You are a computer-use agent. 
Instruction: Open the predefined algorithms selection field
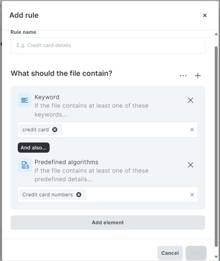[x=137, y=194]
